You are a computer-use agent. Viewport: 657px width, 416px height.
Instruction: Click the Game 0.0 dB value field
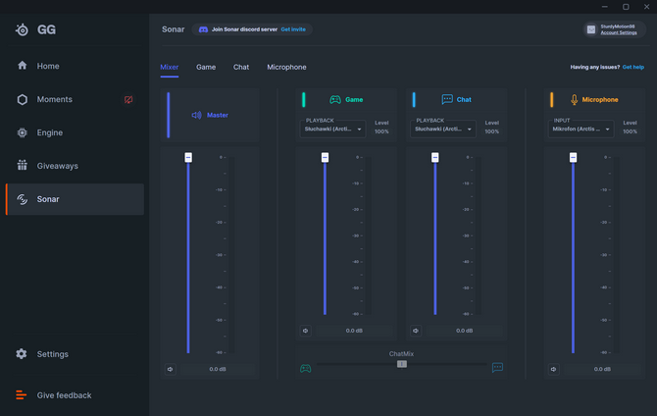coord(354,331)
